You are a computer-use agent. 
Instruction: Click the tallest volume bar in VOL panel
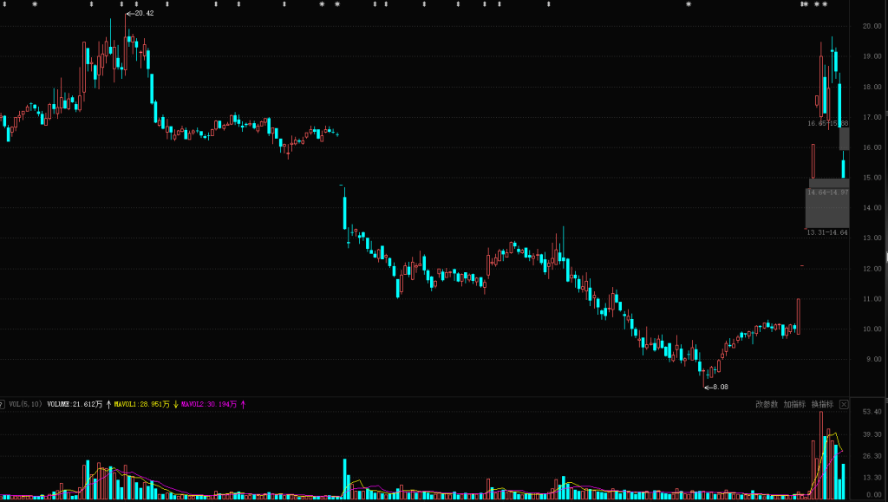(821, 455)
